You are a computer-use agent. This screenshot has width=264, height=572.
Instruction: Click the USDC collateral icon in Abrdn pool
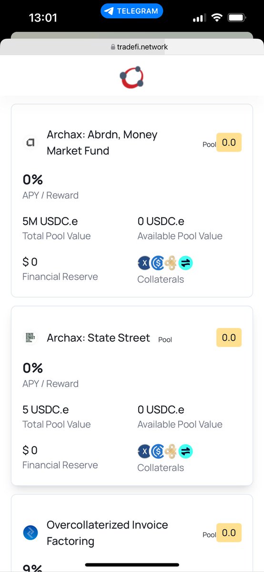coord(158,263)
